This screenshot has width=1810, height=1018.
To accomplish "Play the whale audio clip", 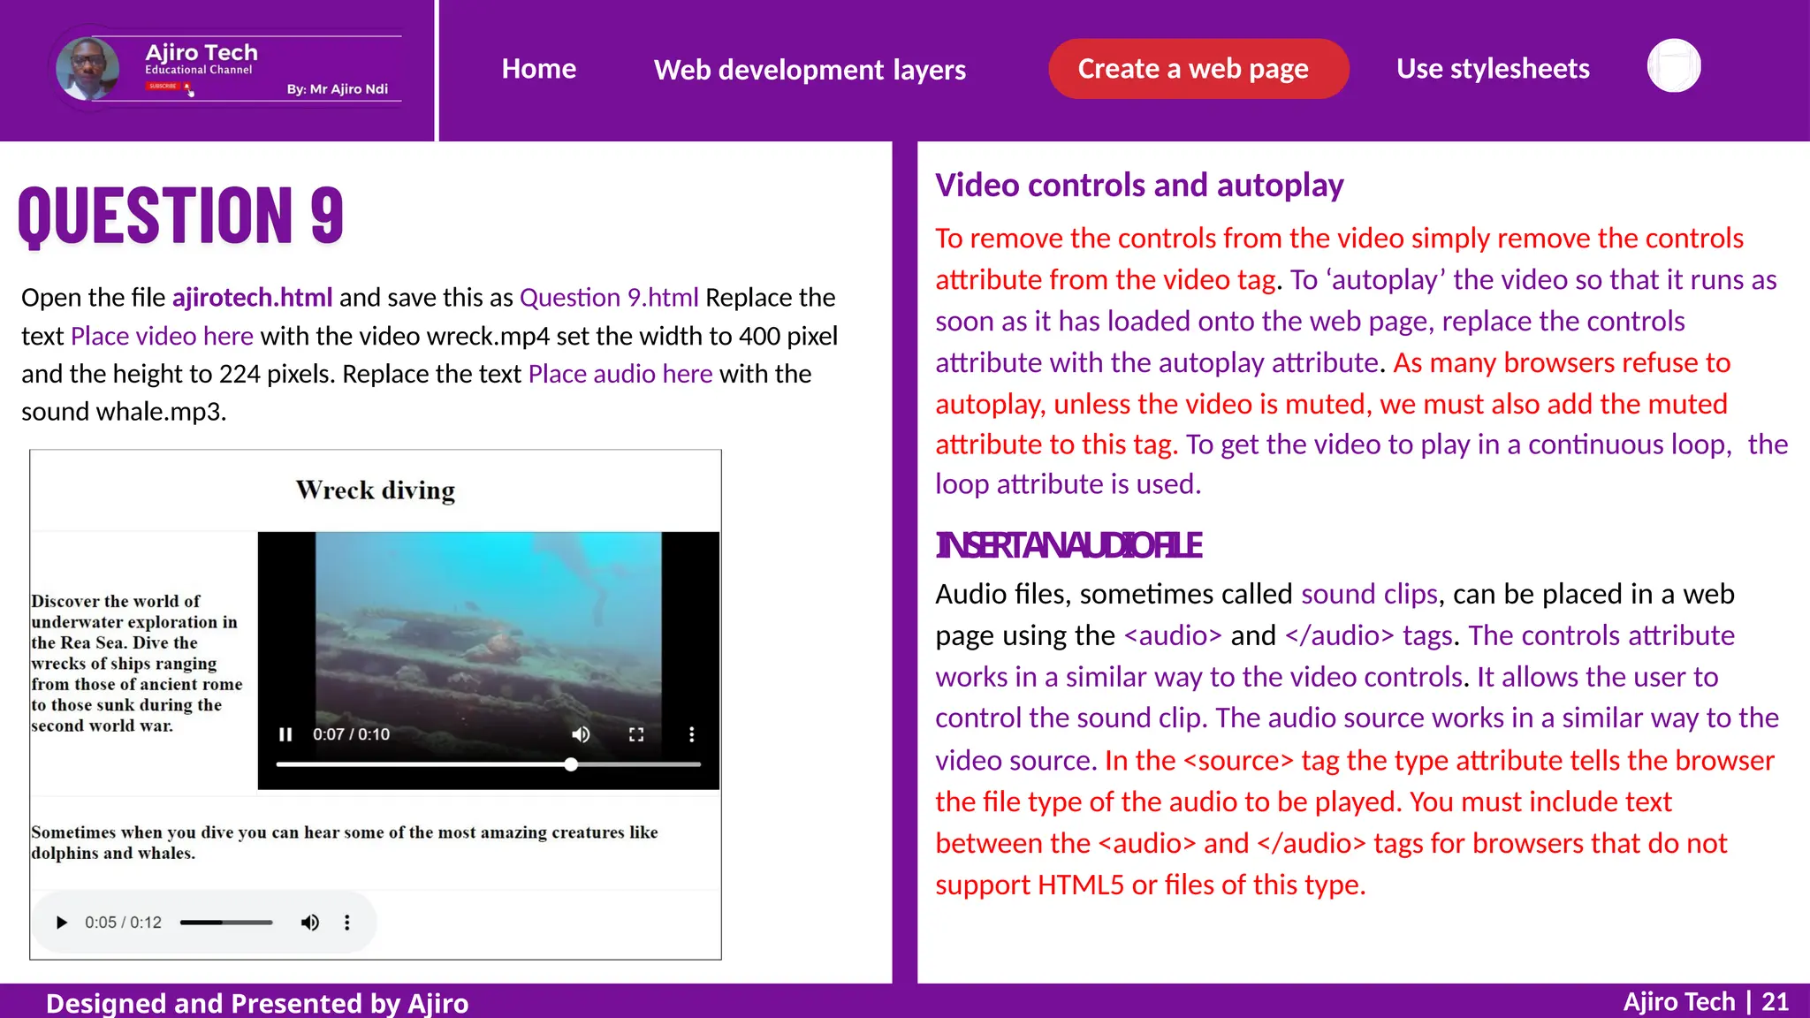I will 61,923.
